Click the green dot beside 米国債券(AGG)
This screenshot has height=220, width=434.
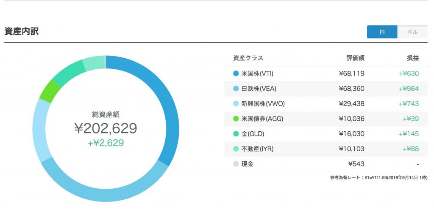click(236, 119)
